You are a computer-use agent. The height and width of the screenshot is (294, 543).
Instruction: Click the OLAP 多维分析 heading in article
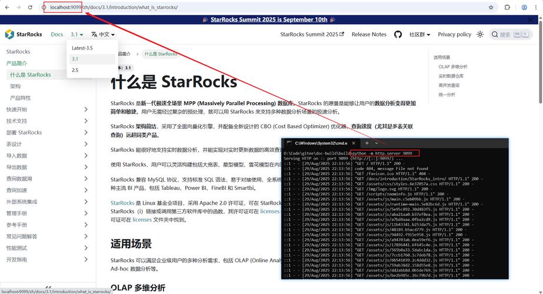coord(138,288)
